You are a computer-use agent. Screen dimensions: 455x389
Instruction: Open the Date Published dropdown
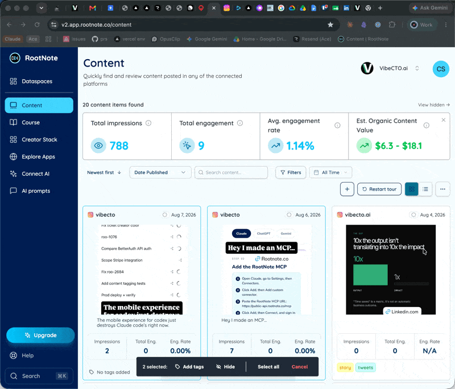coord(160,172)
